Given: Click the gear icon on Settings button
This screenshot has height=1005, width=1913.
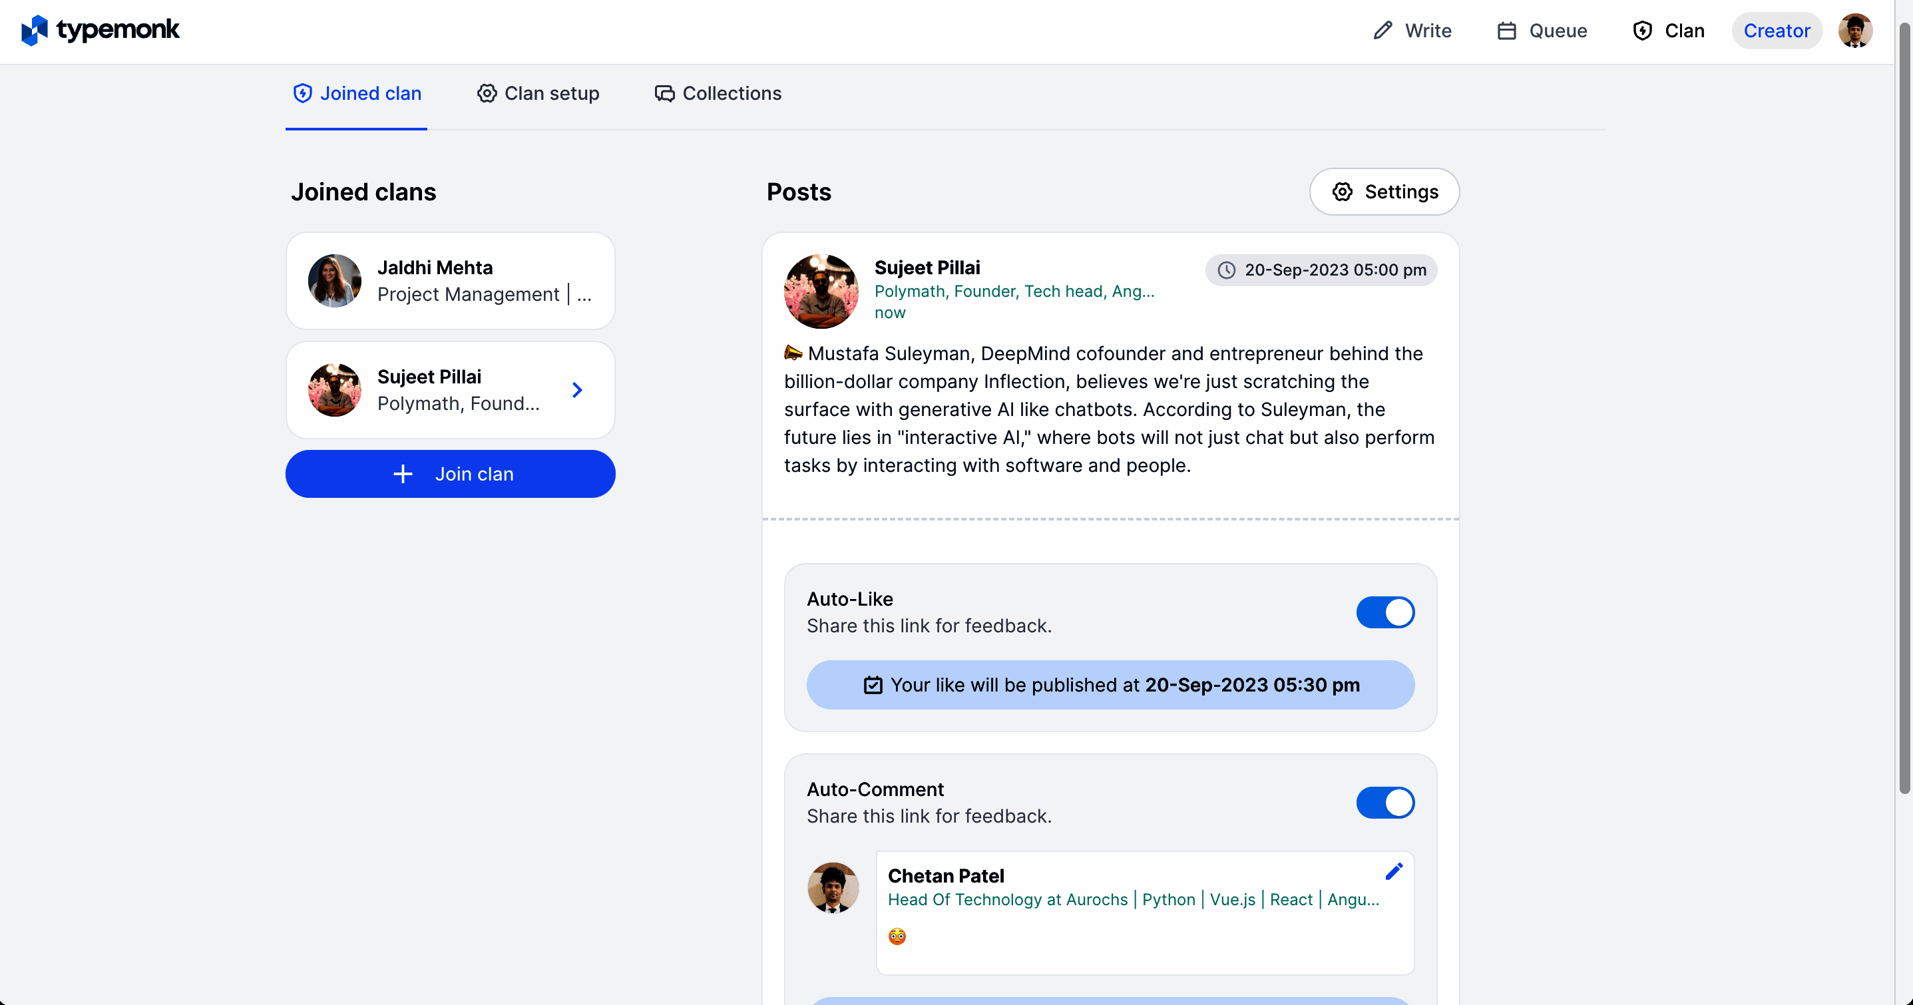Looking at the screenshot, I should click(x=1342, y=192).
